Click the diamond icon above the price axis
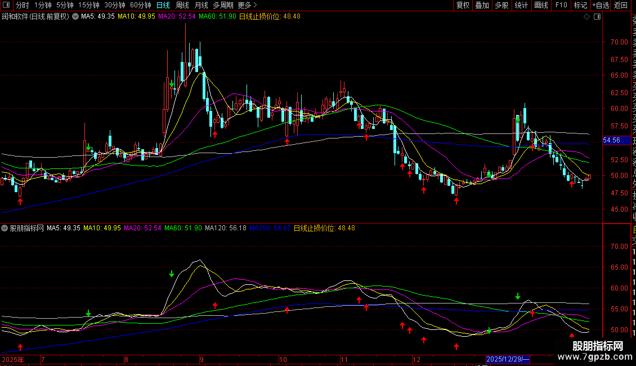 click(x=587, y=17)
